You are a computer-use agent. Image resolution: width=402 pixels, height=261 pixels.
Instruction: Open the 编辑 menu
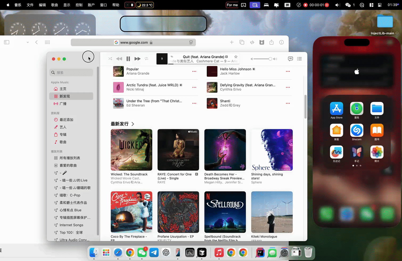(42, 5)
